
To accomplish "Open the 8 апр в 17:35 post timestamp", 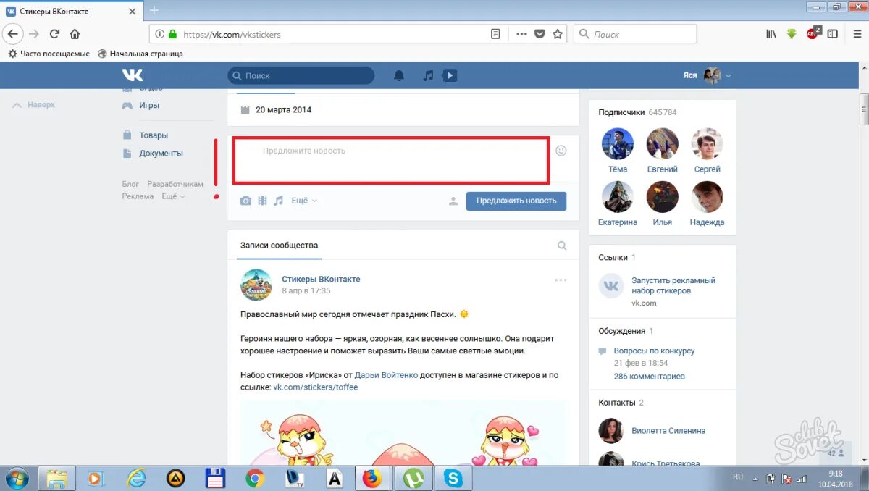I will 306,290.
